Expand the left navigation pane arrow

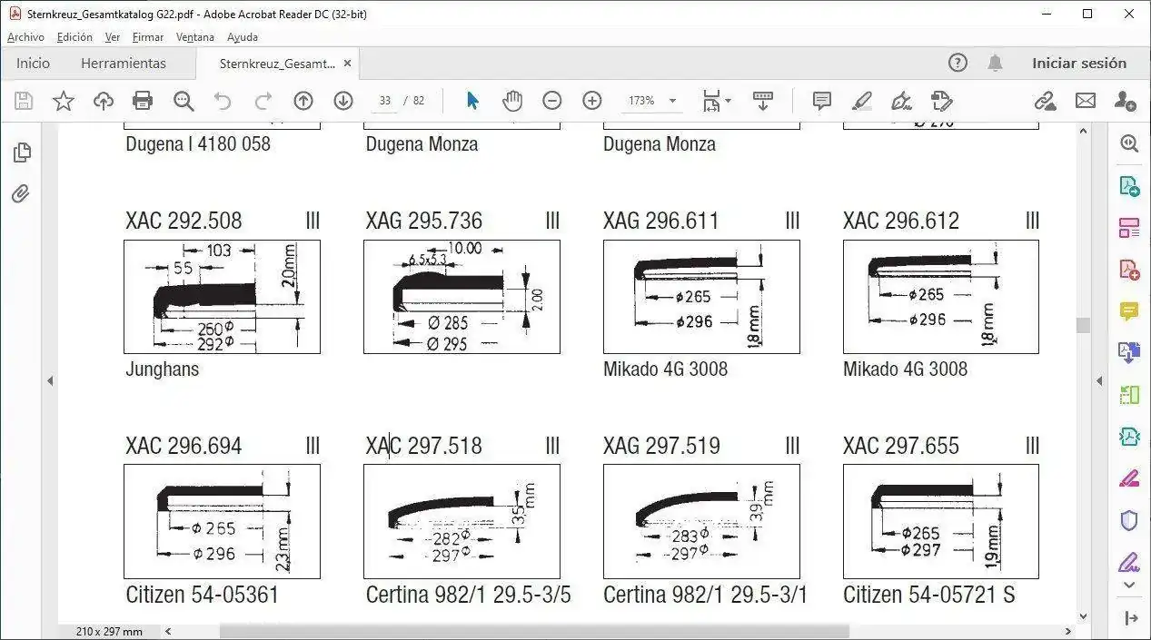click(50, 381)
